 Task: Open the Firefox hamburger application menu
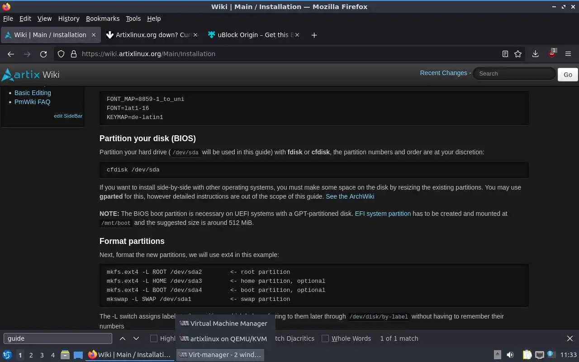(x=568, y=54)
